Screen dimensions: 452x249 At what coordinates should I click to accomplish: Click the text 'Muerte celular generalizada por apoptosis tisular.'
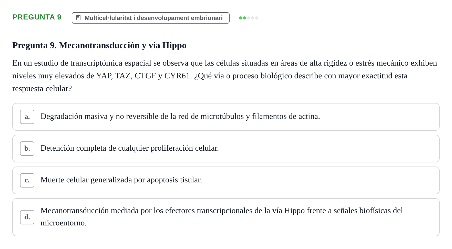tap(121, 180)
